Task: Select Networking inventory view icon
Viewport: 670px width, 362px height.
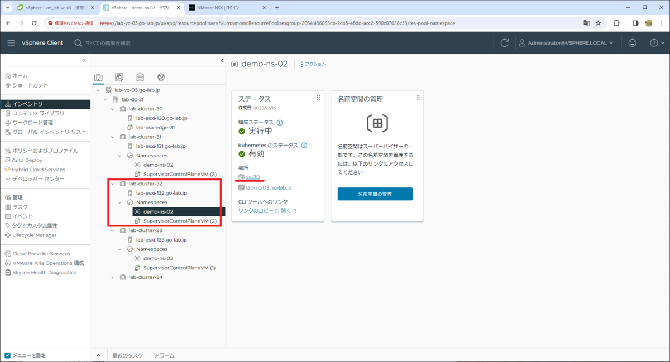Action: click(161, 78)
